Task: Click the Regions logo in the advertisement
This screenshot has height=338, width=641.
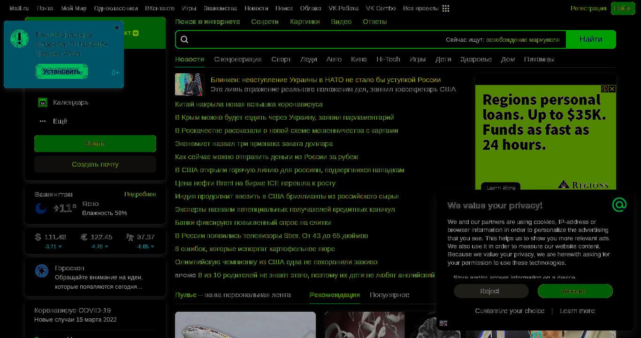Action: coord(583,184)
